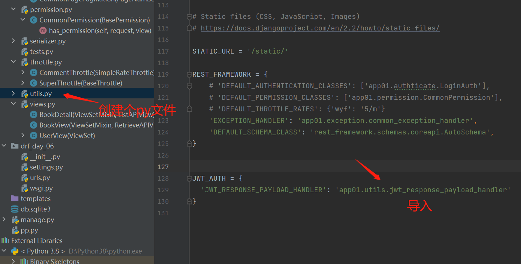This screenshot has width=521, height=264.
Task: Fold the JWT_AUTH dict at line 128
Action: click(189, 178)
